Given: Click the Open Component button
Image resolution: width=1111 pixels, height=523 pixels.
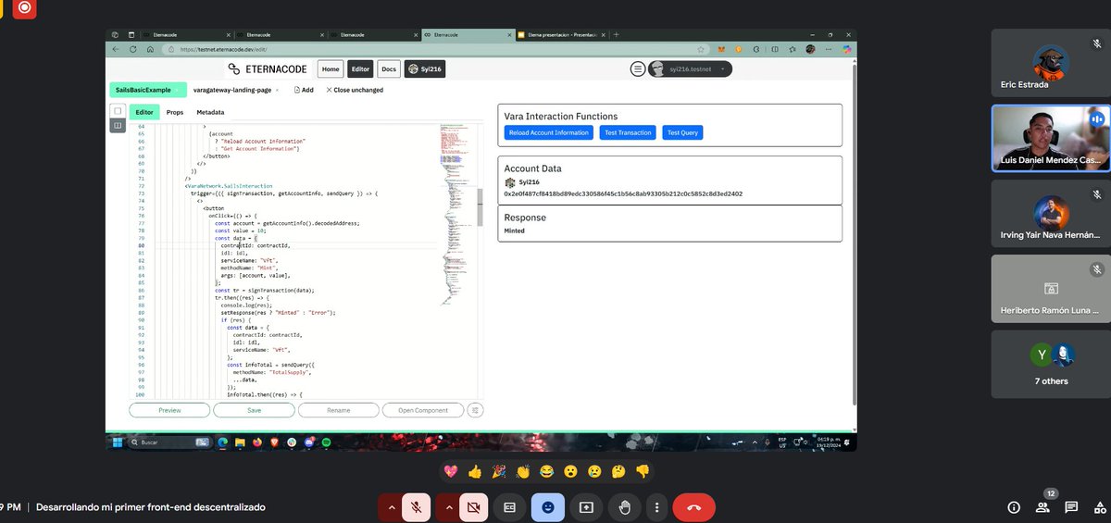Looking at the screenshot, I should pos(423,410).
